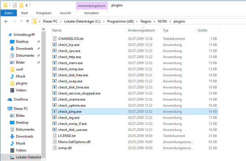Select the check_snmp.exe application icon

[x=54, y=69]
